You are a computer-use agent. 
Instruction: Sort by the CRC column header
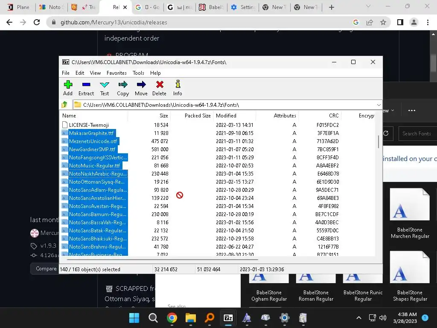320,115
